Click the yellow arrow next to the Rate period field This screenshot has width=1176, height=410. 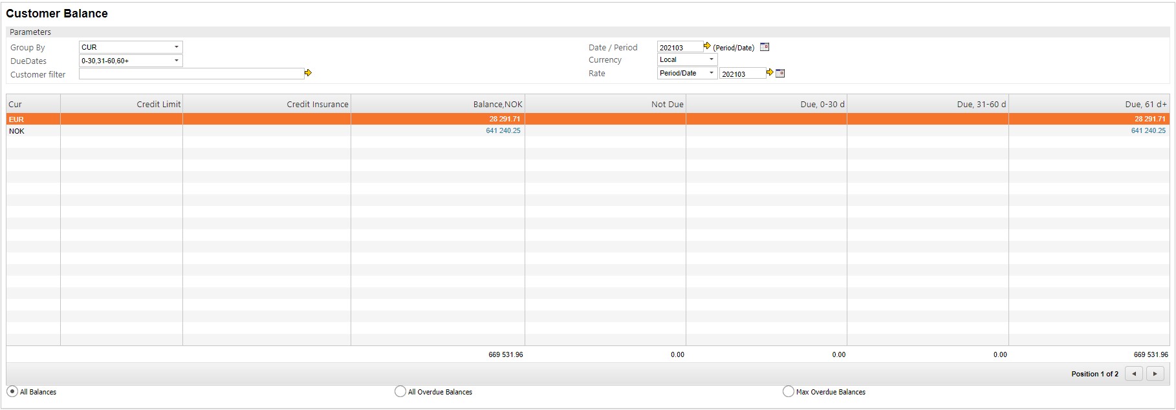point(770,72)
